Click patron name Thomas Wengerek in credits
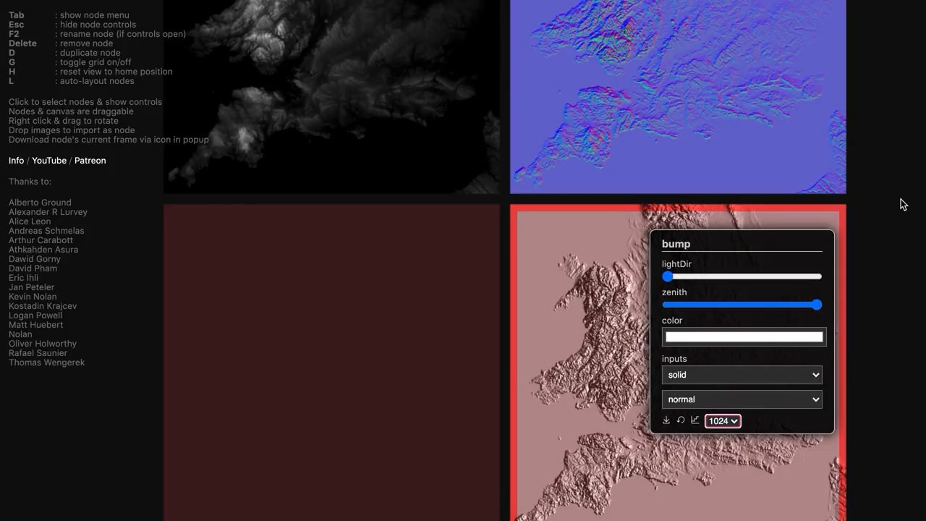The height and width of the screenshot is (521, 926). pos(46,362)
